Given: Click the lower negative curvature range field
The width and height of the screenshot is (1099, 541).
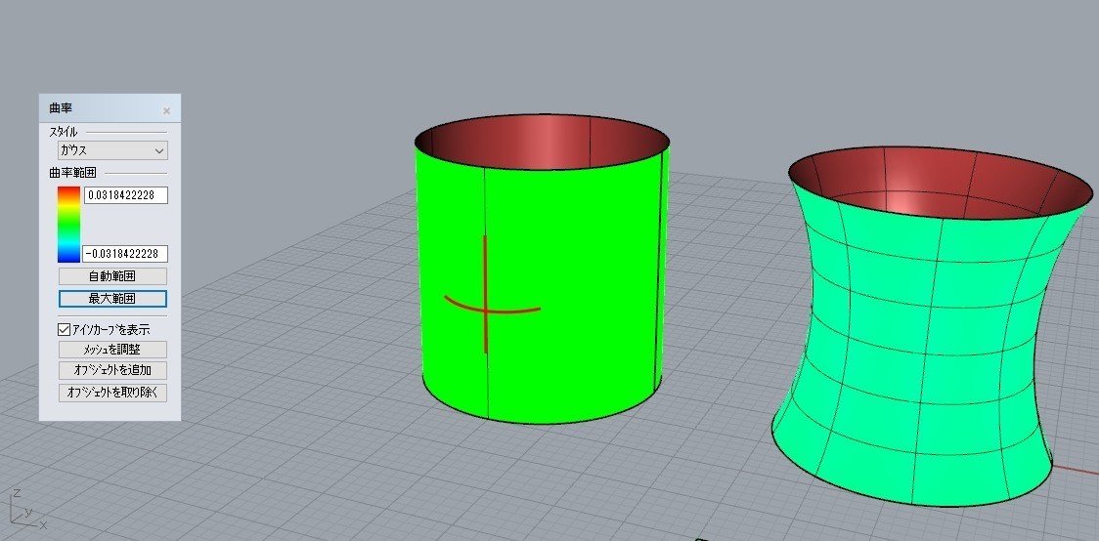Looking at the screenshot, I should 125,253.
